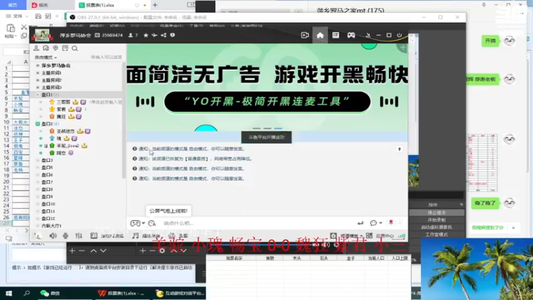Viewport: 533px width, 300px height.
Task: Send message with the enter arrow icon
Action: [360, 223]
